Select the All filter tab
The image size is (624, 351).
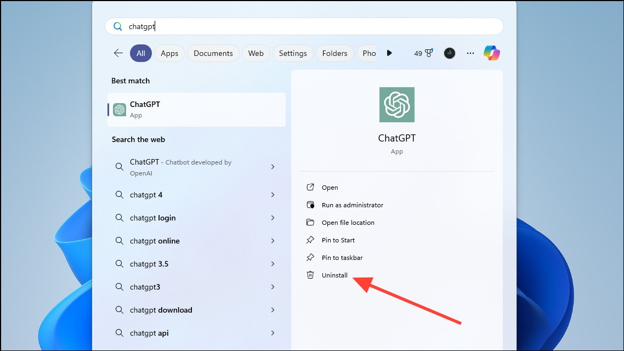click(x=141, y=53)
